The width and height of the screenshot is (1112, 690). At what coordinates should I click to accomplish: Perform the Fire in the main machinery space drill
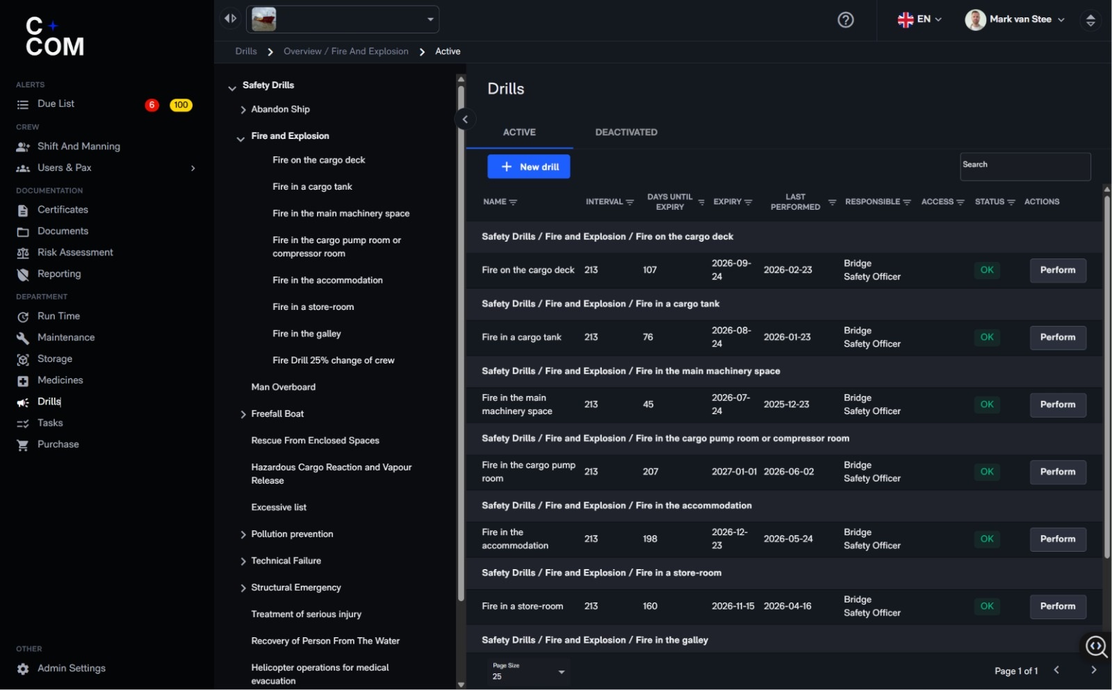pyautogui.click(x=1058, y=404)
